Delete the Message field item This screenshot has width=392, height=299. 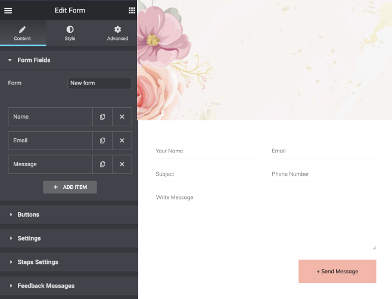point(122,164)
